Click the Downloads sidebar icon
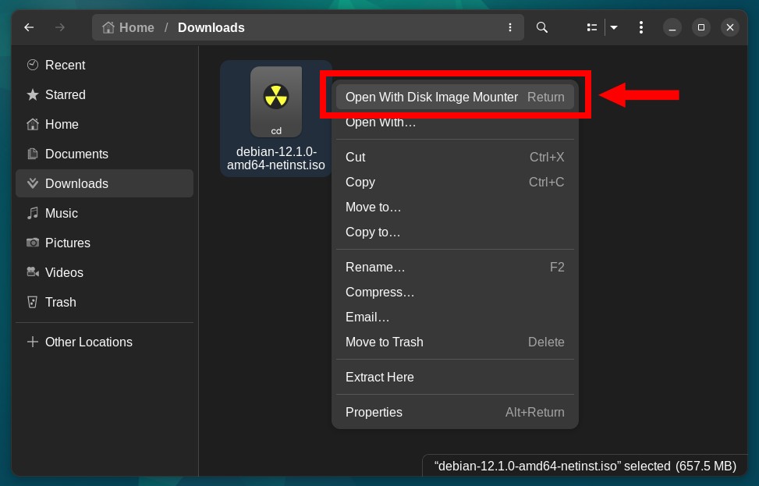The width and height of the screenshot is (759, 486). [x=33, y=183]
